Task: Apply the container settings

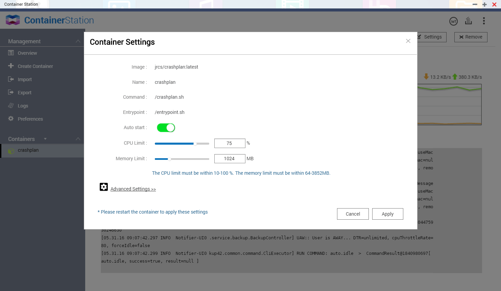Action: pyautogui.click(x=388, y=214)
